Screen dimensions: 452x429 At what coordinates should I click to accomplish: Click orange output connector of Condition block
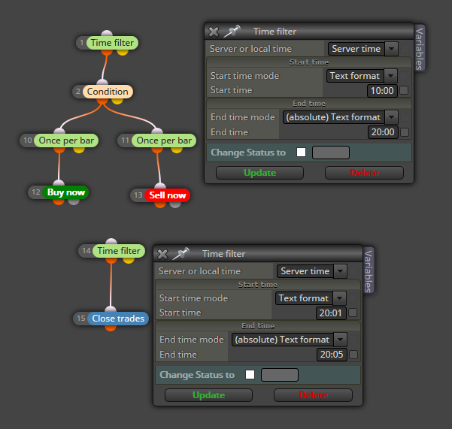102,101
